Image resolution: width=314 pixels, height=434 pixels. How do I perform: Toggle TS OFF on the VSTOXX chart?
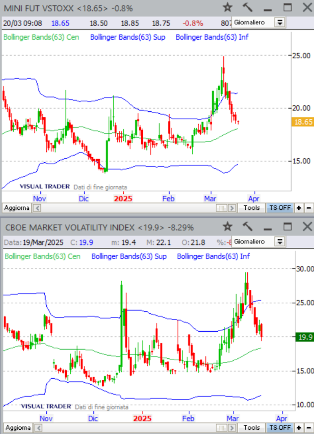coord(279,208)
